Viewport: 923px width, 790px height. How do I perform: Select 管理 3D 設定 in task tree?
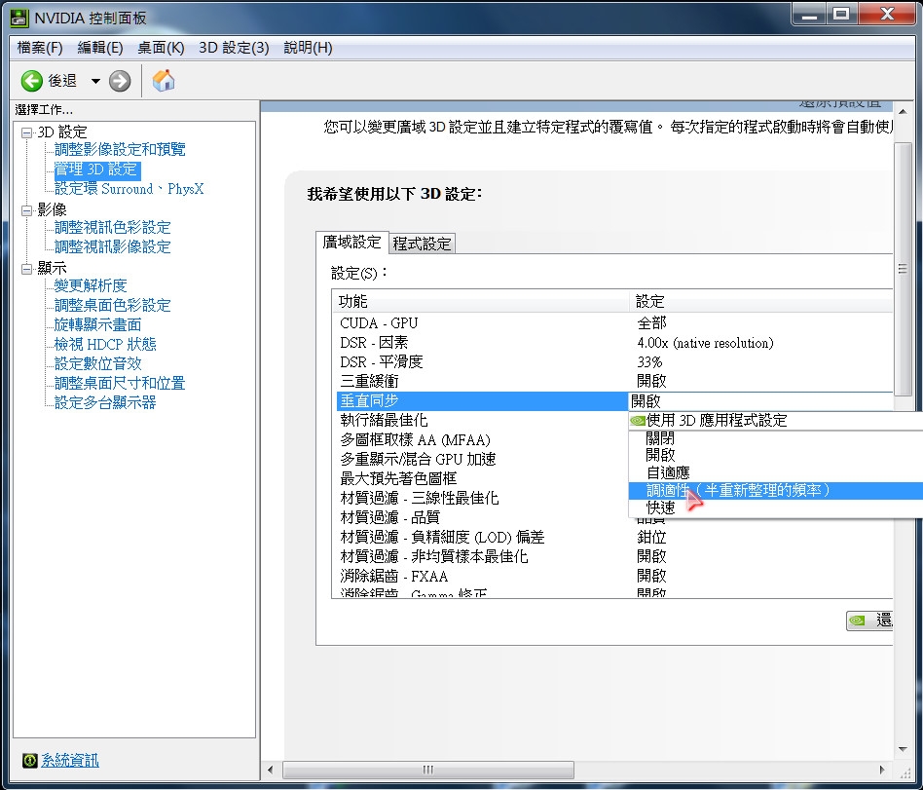coord(97,169)
